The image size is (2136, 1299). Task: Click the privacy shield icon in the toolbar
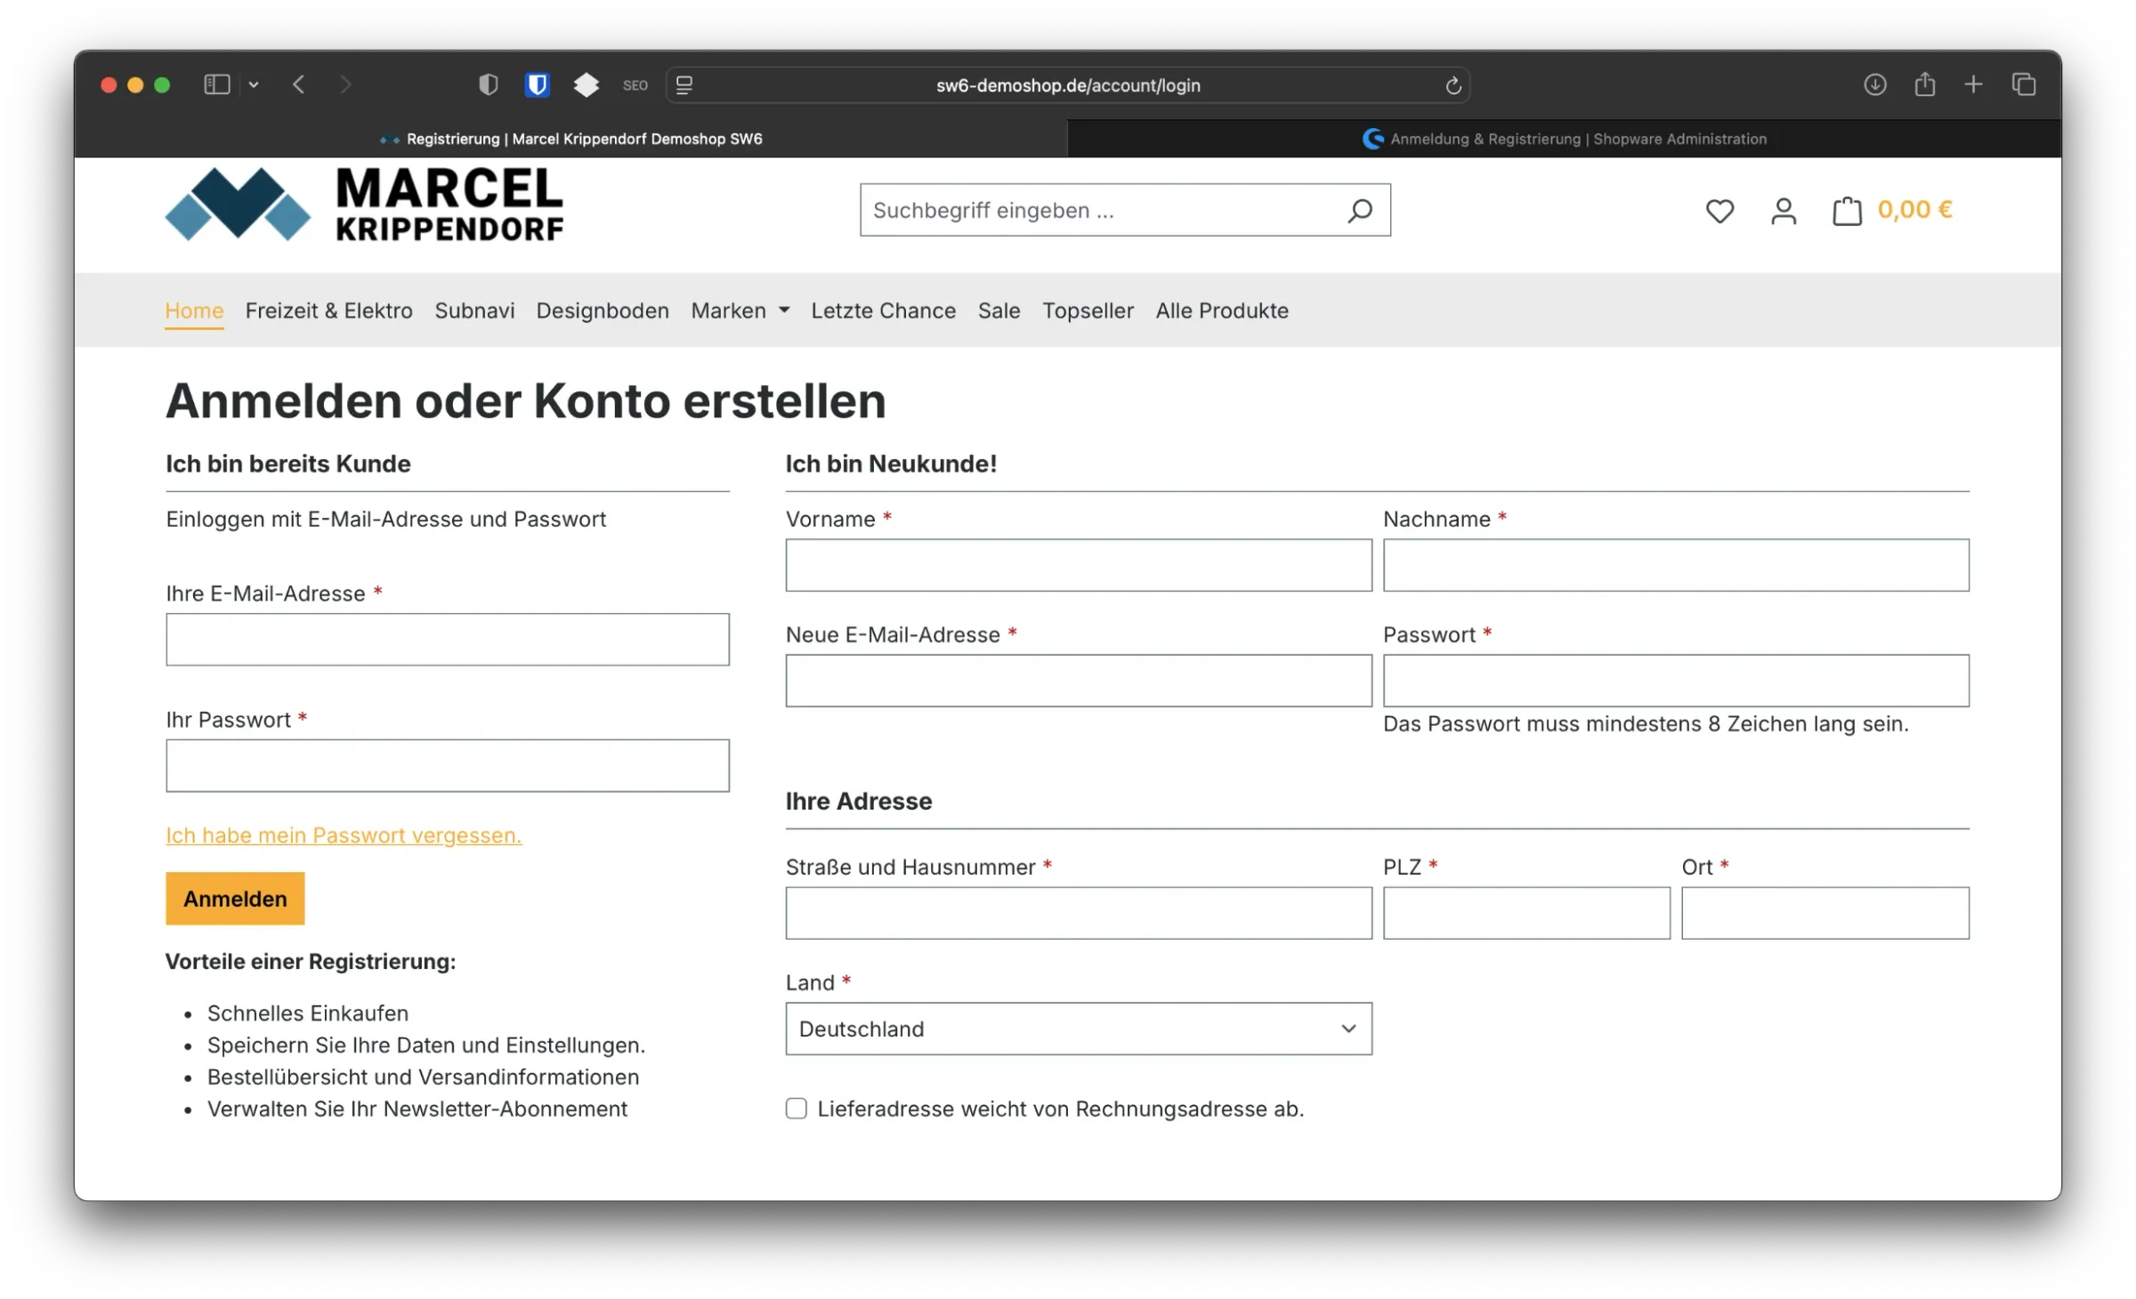(x=487, y=85)
